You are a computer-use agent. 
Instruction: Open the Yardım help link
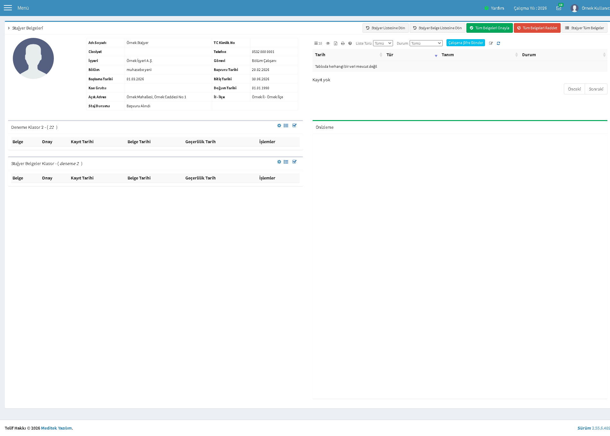coord(494,8)
